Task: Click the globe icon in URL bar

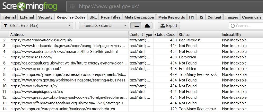Action: [72, 6]
